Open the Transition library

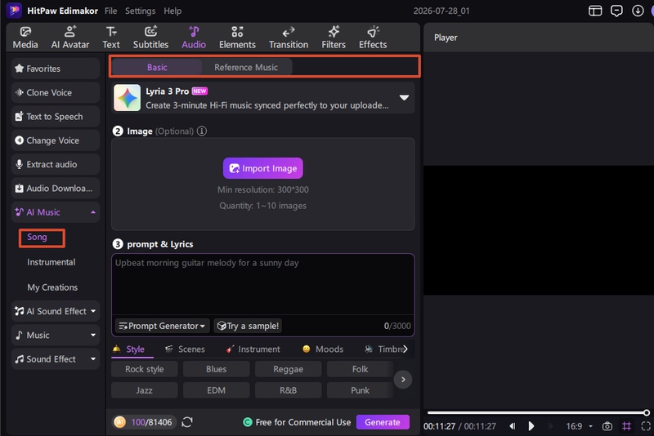click(x=289, y=38)
